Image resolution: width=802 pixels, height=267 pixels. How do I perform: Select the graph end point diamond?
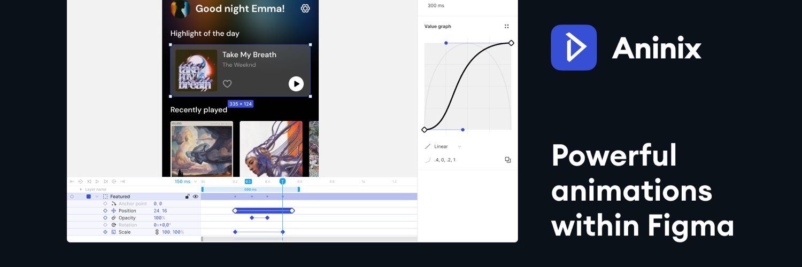pyautogui.click(x=511, y=43)
